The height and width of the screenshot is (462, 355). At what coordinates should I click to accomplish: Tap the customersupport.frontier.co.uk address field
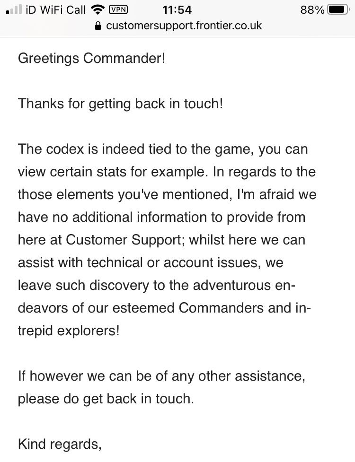[x=178, y=26]
